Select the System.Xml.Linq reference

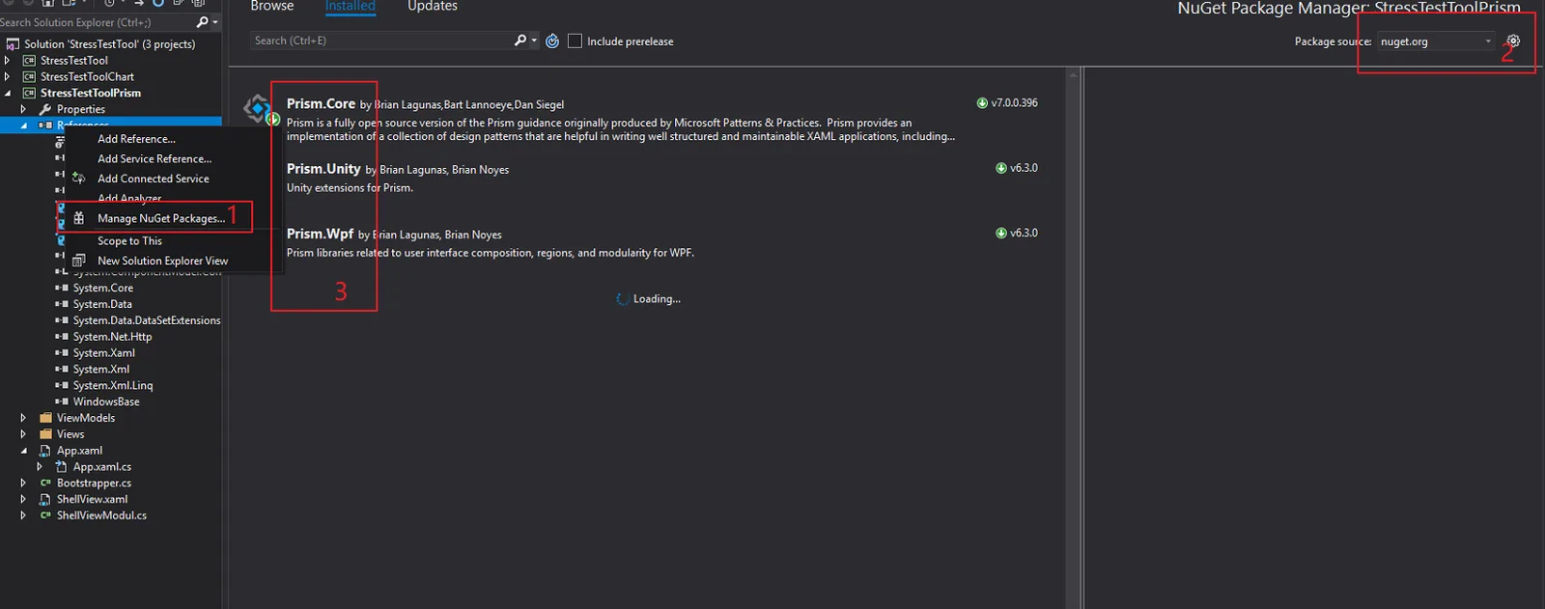[x=113, y=386]
